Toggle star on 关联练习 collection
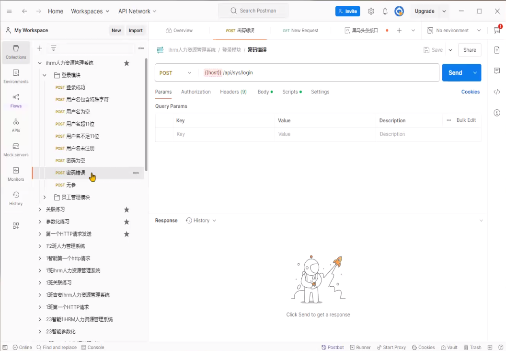 point(126,210)
